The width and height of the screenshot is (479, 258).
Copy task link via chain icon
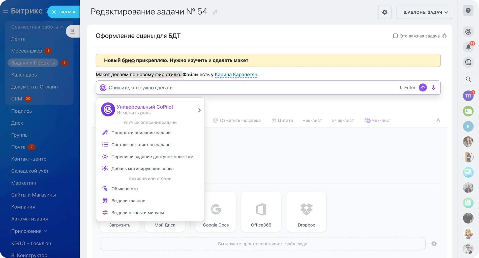click(x=215, y=12)
